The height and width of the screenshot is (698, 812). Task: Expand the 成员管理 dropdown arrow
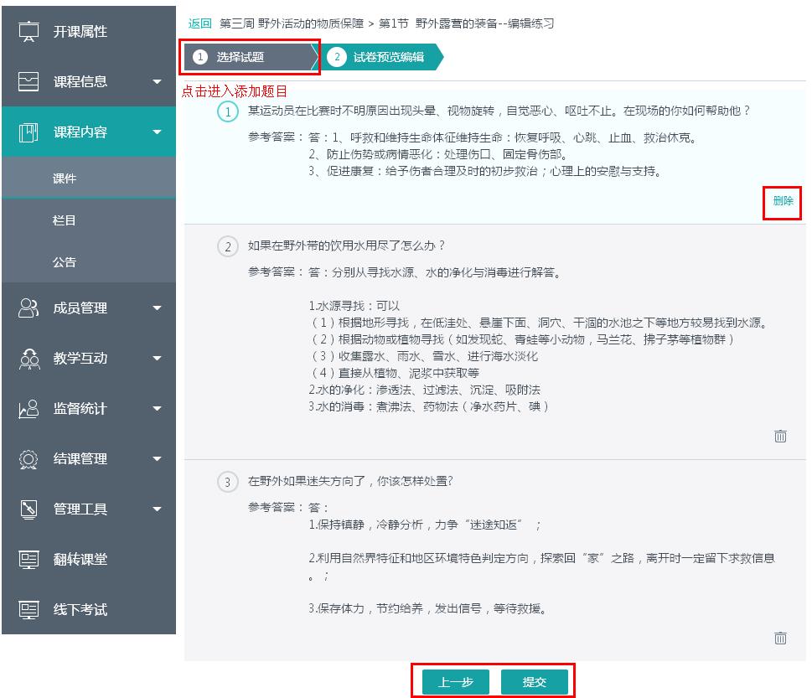point(157,308)
